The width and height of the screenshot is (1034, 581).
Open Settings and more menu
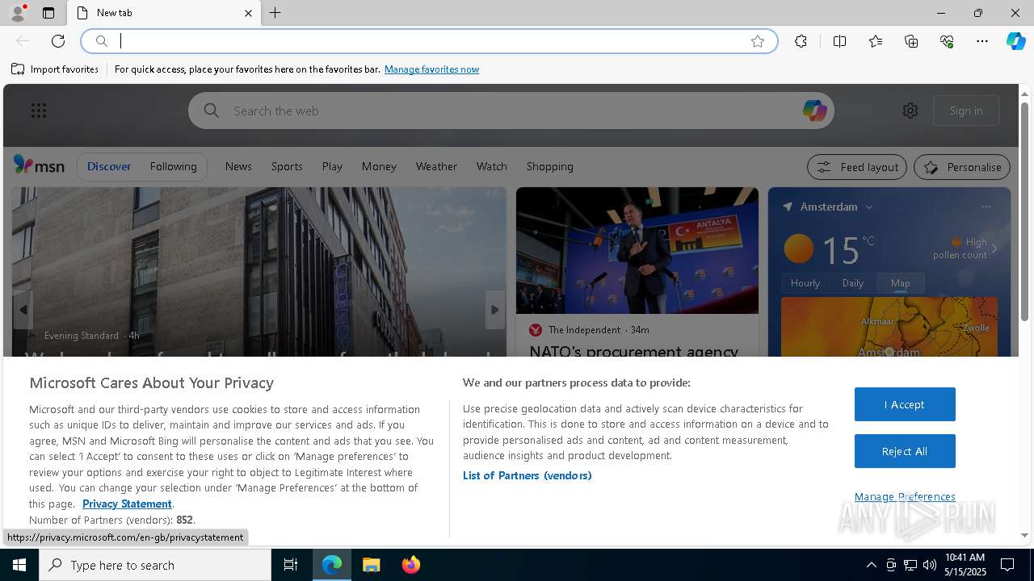[x=982, y=41]
